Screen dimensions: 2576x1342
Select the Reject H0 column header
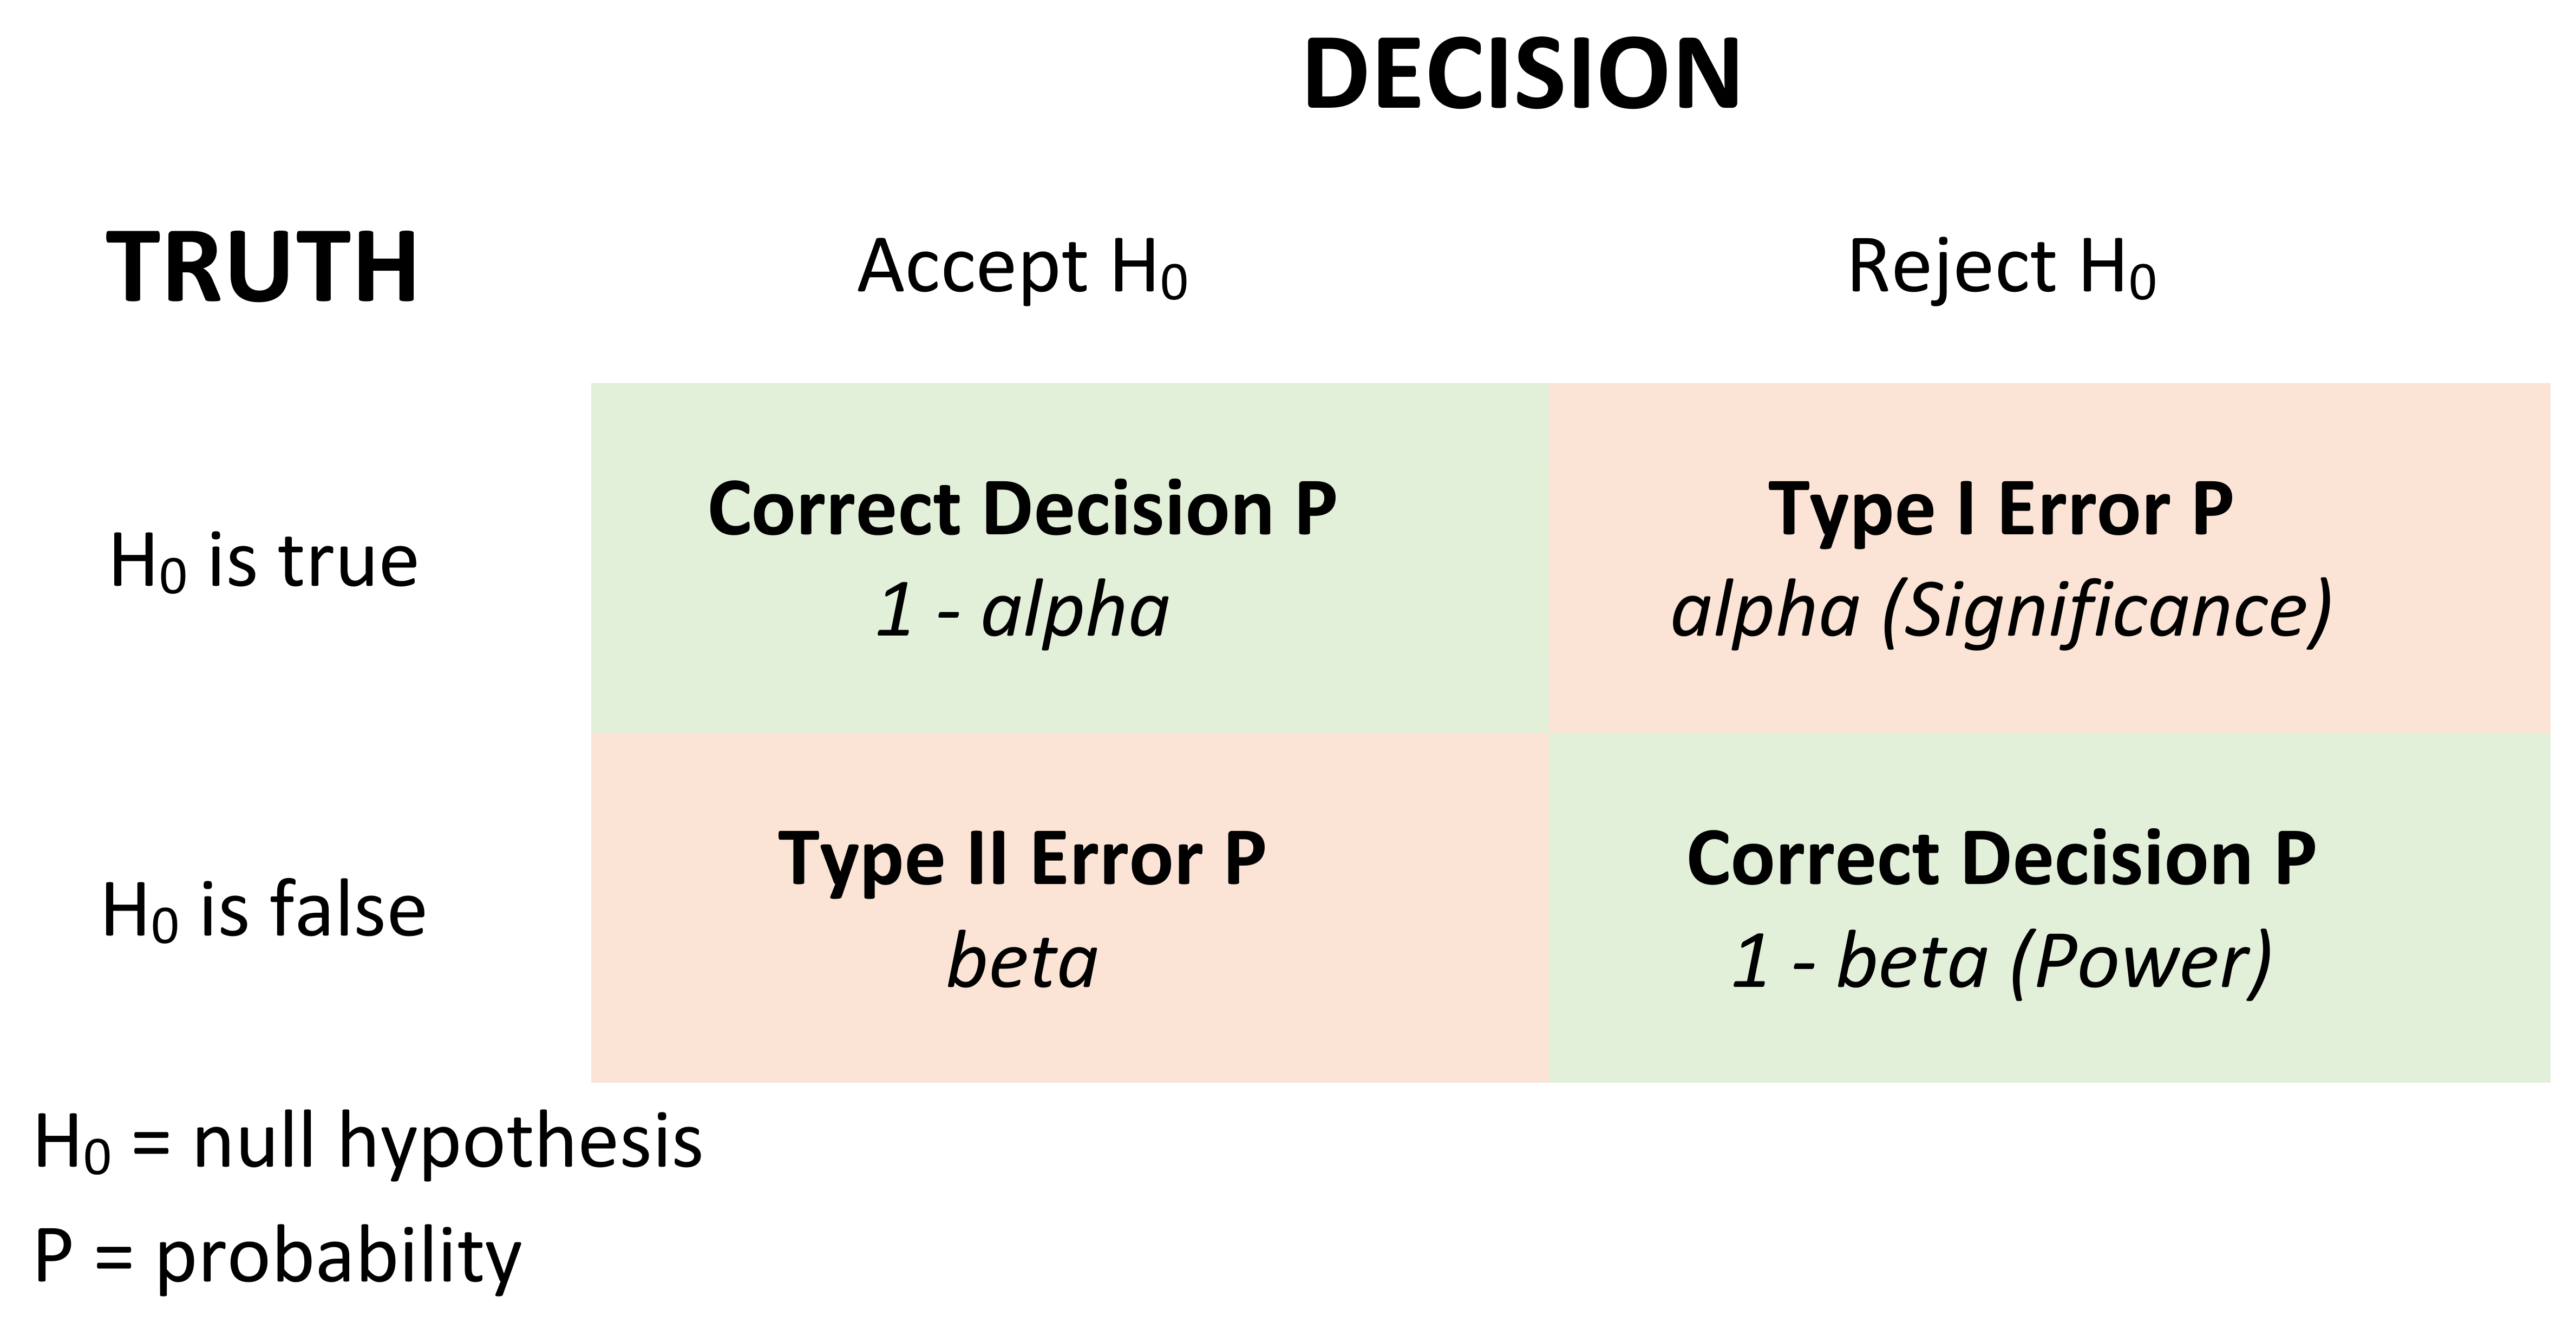[2001, 268]
